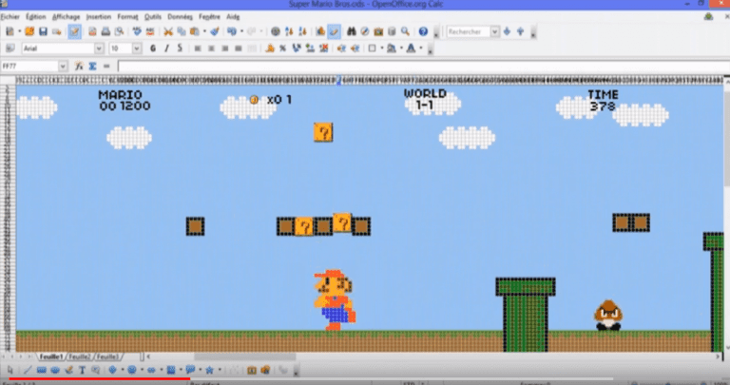Open the Outils menu

click(x=152, y=17)
